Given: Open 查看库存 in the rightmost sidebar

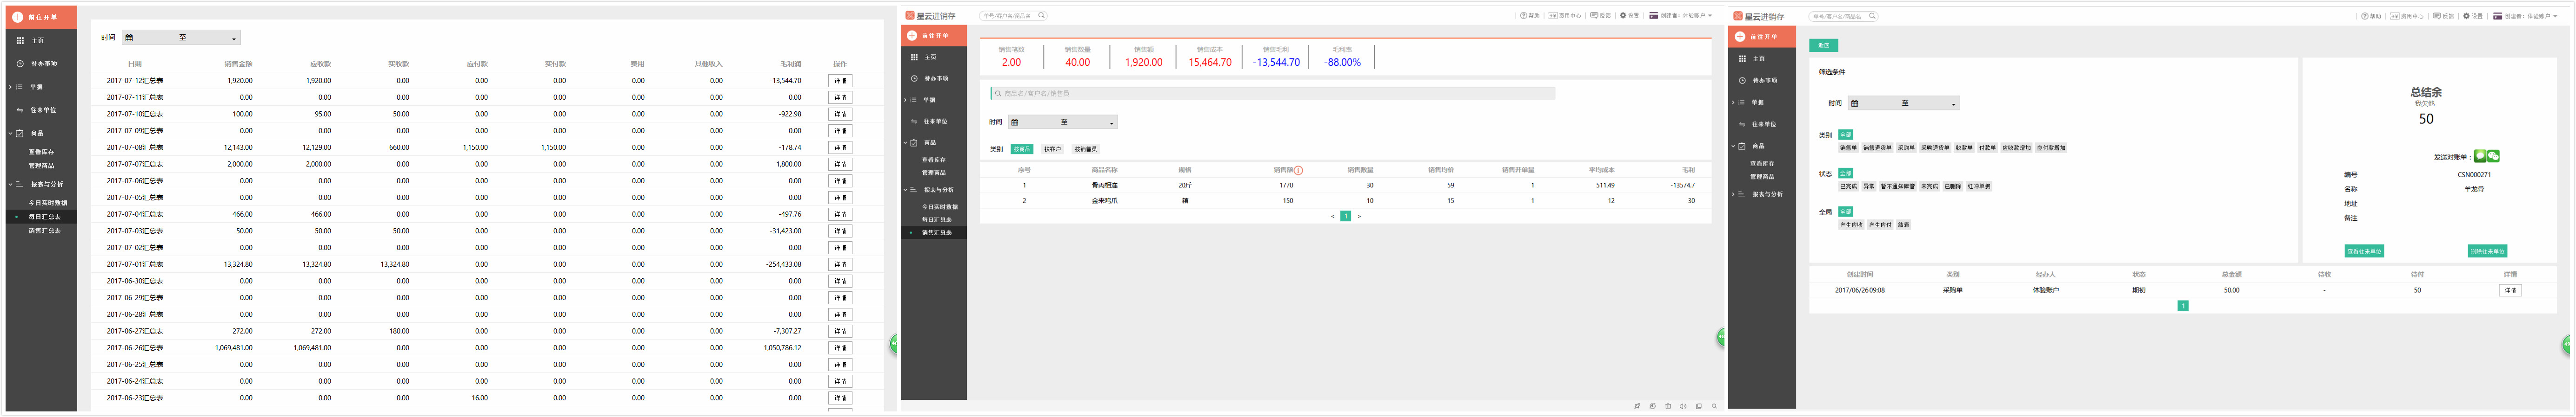Looking at the screenshot, I should [1762, 164].
